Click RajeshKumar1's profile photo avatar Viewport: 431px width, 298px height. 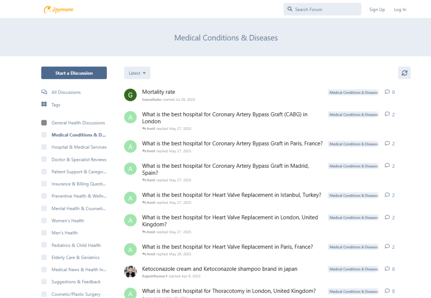click(130, 272)
